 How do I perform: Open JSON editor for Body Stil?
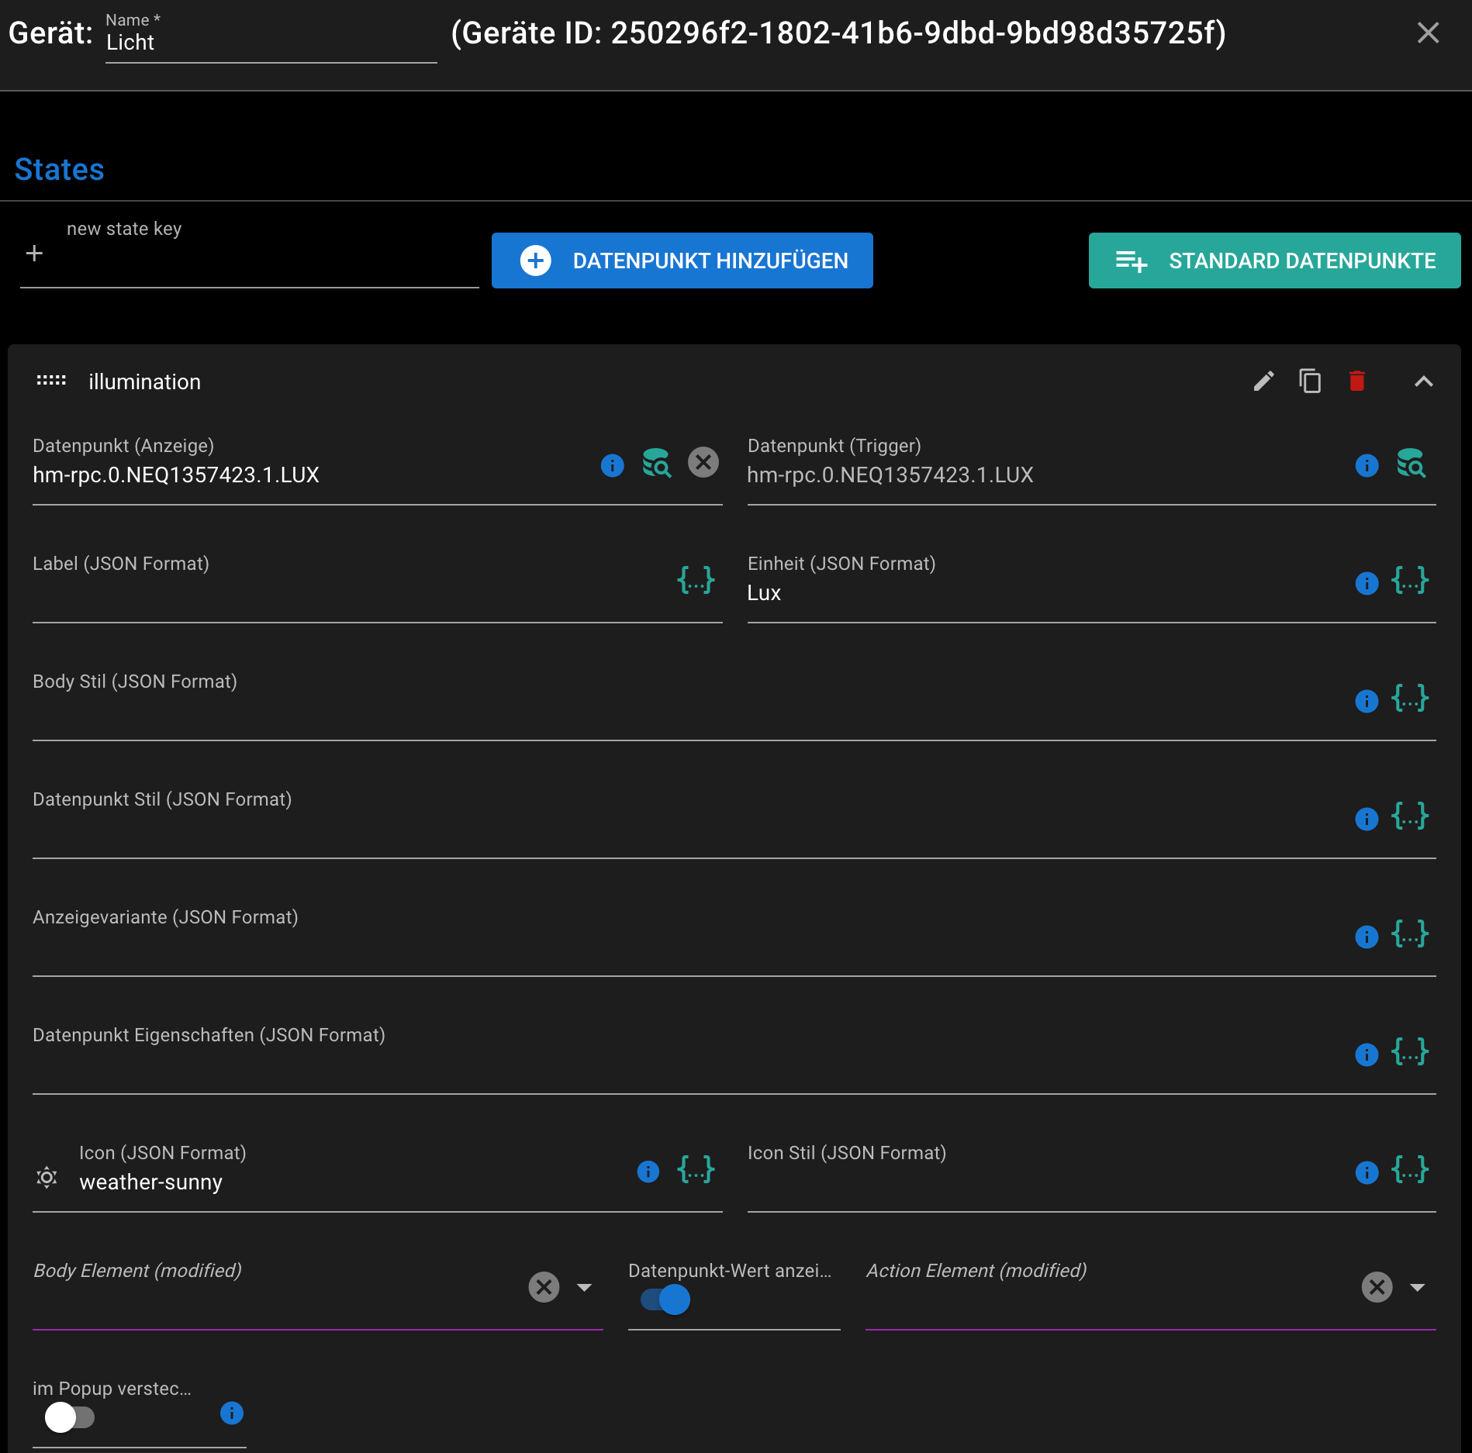pyautogui.click(x=1410, y=698)
